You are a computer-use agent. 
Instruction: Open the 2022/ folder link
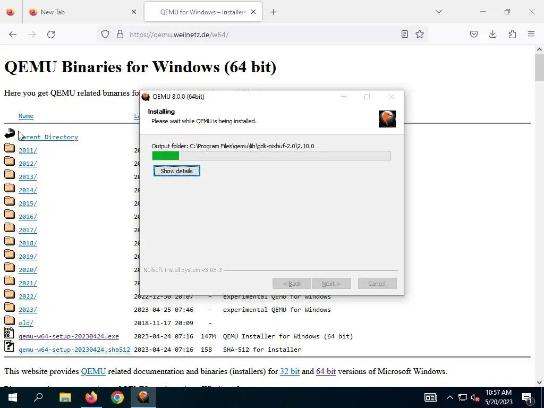28,296
